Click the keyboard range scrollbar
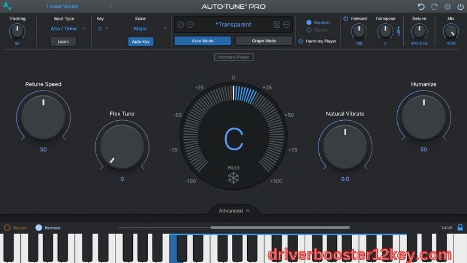Image resolution: width=467 pixels, height=263 pixels. point(280,228)
